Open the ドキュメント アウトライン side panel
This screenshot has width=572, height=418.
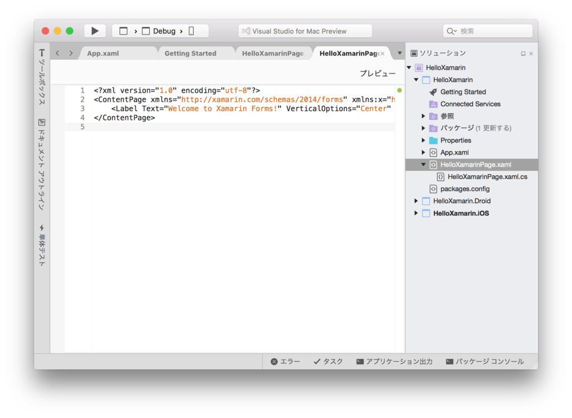pyautogui.click(x=42, y=164)
